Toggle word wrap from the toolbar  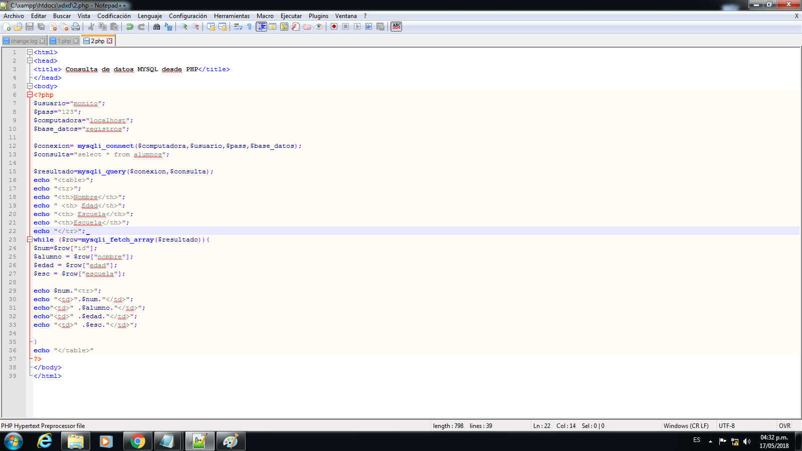tap(238, 27)
